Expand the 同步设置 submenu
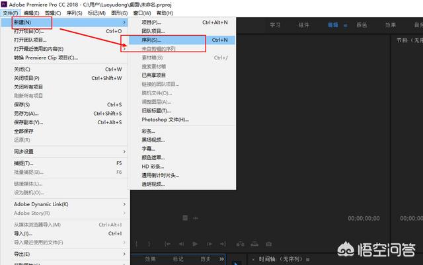Image resolution: width=423 pixels, height=265 pixels. pyautogui.click(x=124, y=151)
